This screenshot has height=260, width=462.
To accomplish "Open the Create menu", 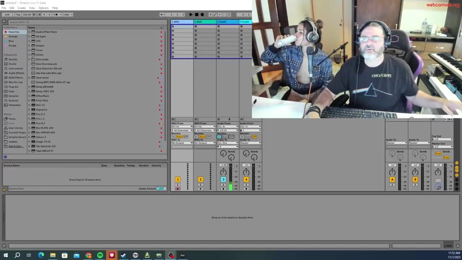I will [22, 8].
